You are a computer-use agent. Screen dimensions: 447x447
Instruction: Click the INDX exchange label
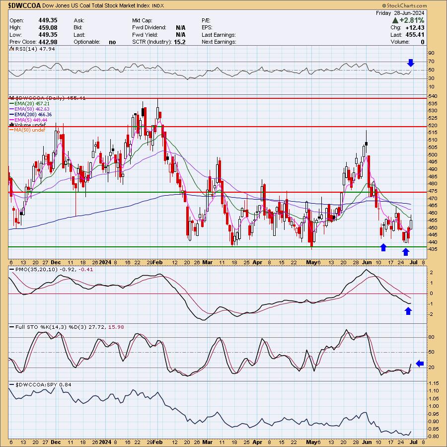pos(158,5)
